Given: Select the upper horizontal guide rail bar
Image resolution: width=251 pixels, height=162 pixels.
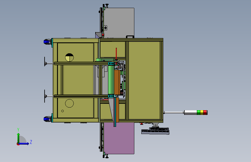Looking at the screenshot, I should [81, 63].
